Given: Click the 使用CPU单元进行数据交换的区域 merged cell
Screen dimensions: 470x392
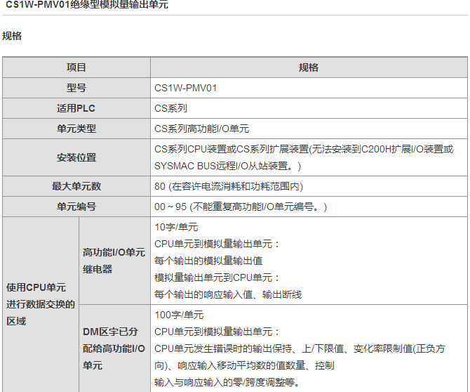Looking at the screenshot, I should click(40, 304).
